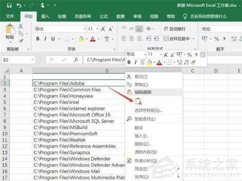Open the Name Box dropdown arrow

32,60
